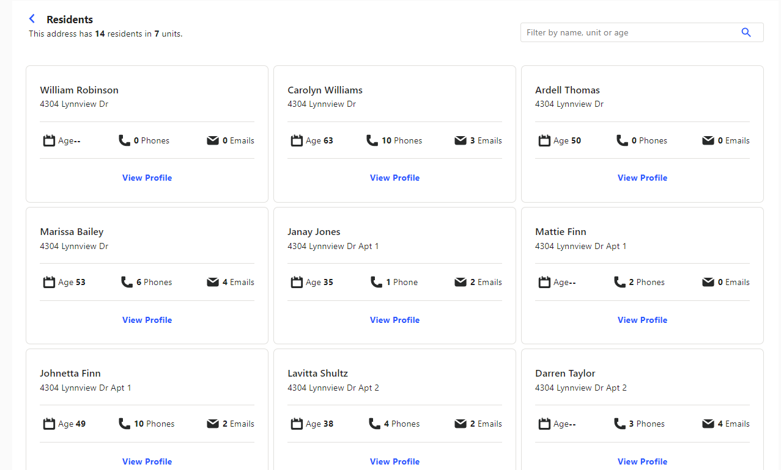Click phone icon on Marissa Bailey card
This screenshot has height=470, width=781.
127,282
